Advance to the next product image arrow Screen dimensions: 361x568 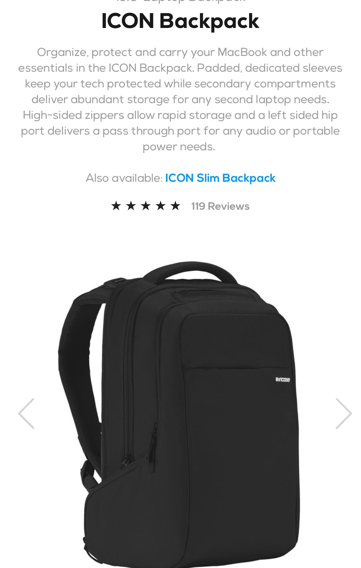[344, 414]
